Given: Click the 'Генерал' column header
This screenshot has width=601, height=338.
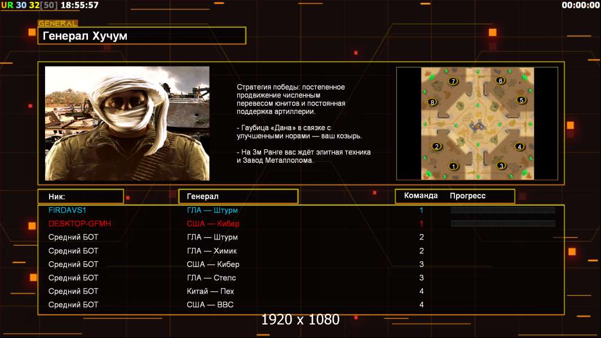Looking at the screenshot, I should 238,197.
